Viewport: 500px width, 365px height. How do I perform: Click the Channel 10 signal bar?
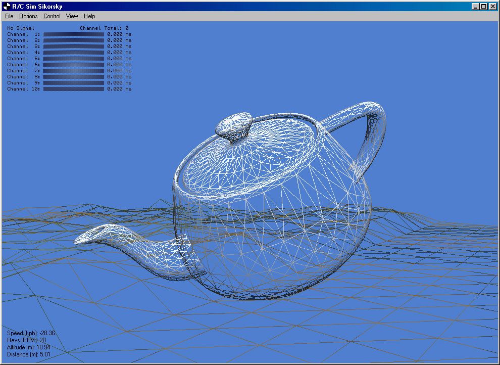pos(73,88)
